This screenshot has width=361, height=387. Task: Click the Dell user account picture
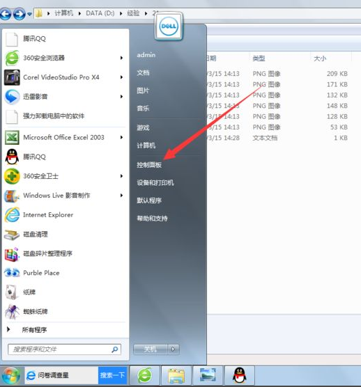pos(169,26)
